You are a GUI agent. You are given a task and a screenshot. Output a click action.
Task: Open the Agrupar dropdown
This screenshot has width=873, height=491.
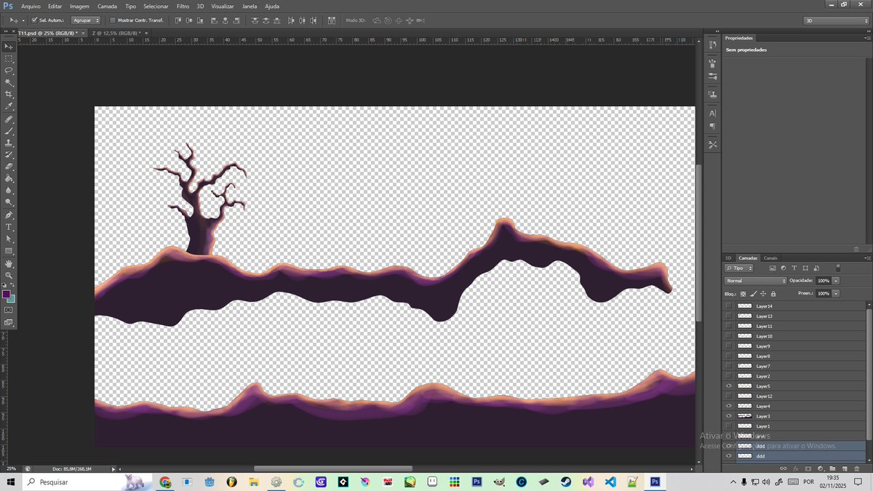86,20
